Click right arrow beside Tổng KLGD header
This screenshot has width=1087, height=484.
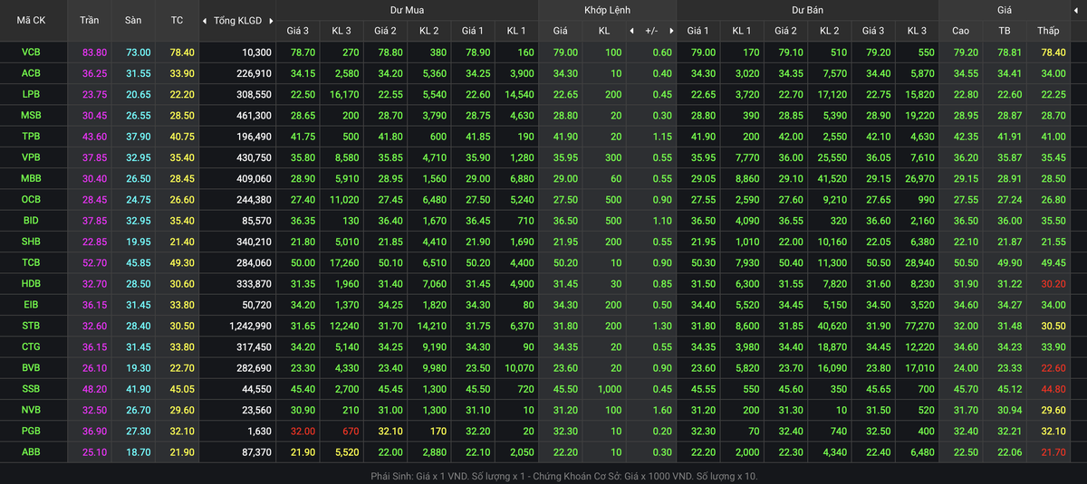pos(270,20)
